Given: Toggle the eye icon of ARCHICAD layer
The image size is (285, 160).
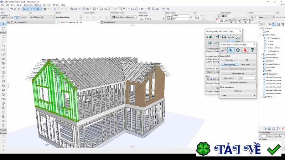Looking at the screenshot, I should click(208, 79).
